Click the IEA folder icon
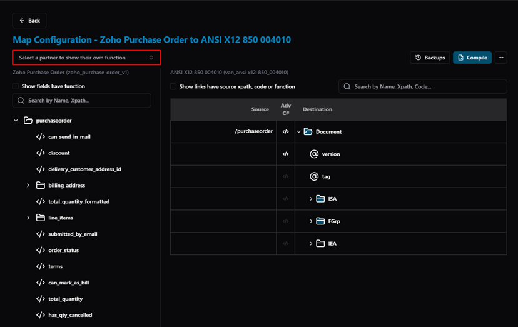518x327 pixels. [320, 244]
